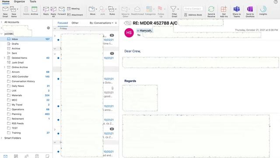Open the Categorize button
Image resolution: width=280 pixels, height=158 pixels.
coord(150,11)
